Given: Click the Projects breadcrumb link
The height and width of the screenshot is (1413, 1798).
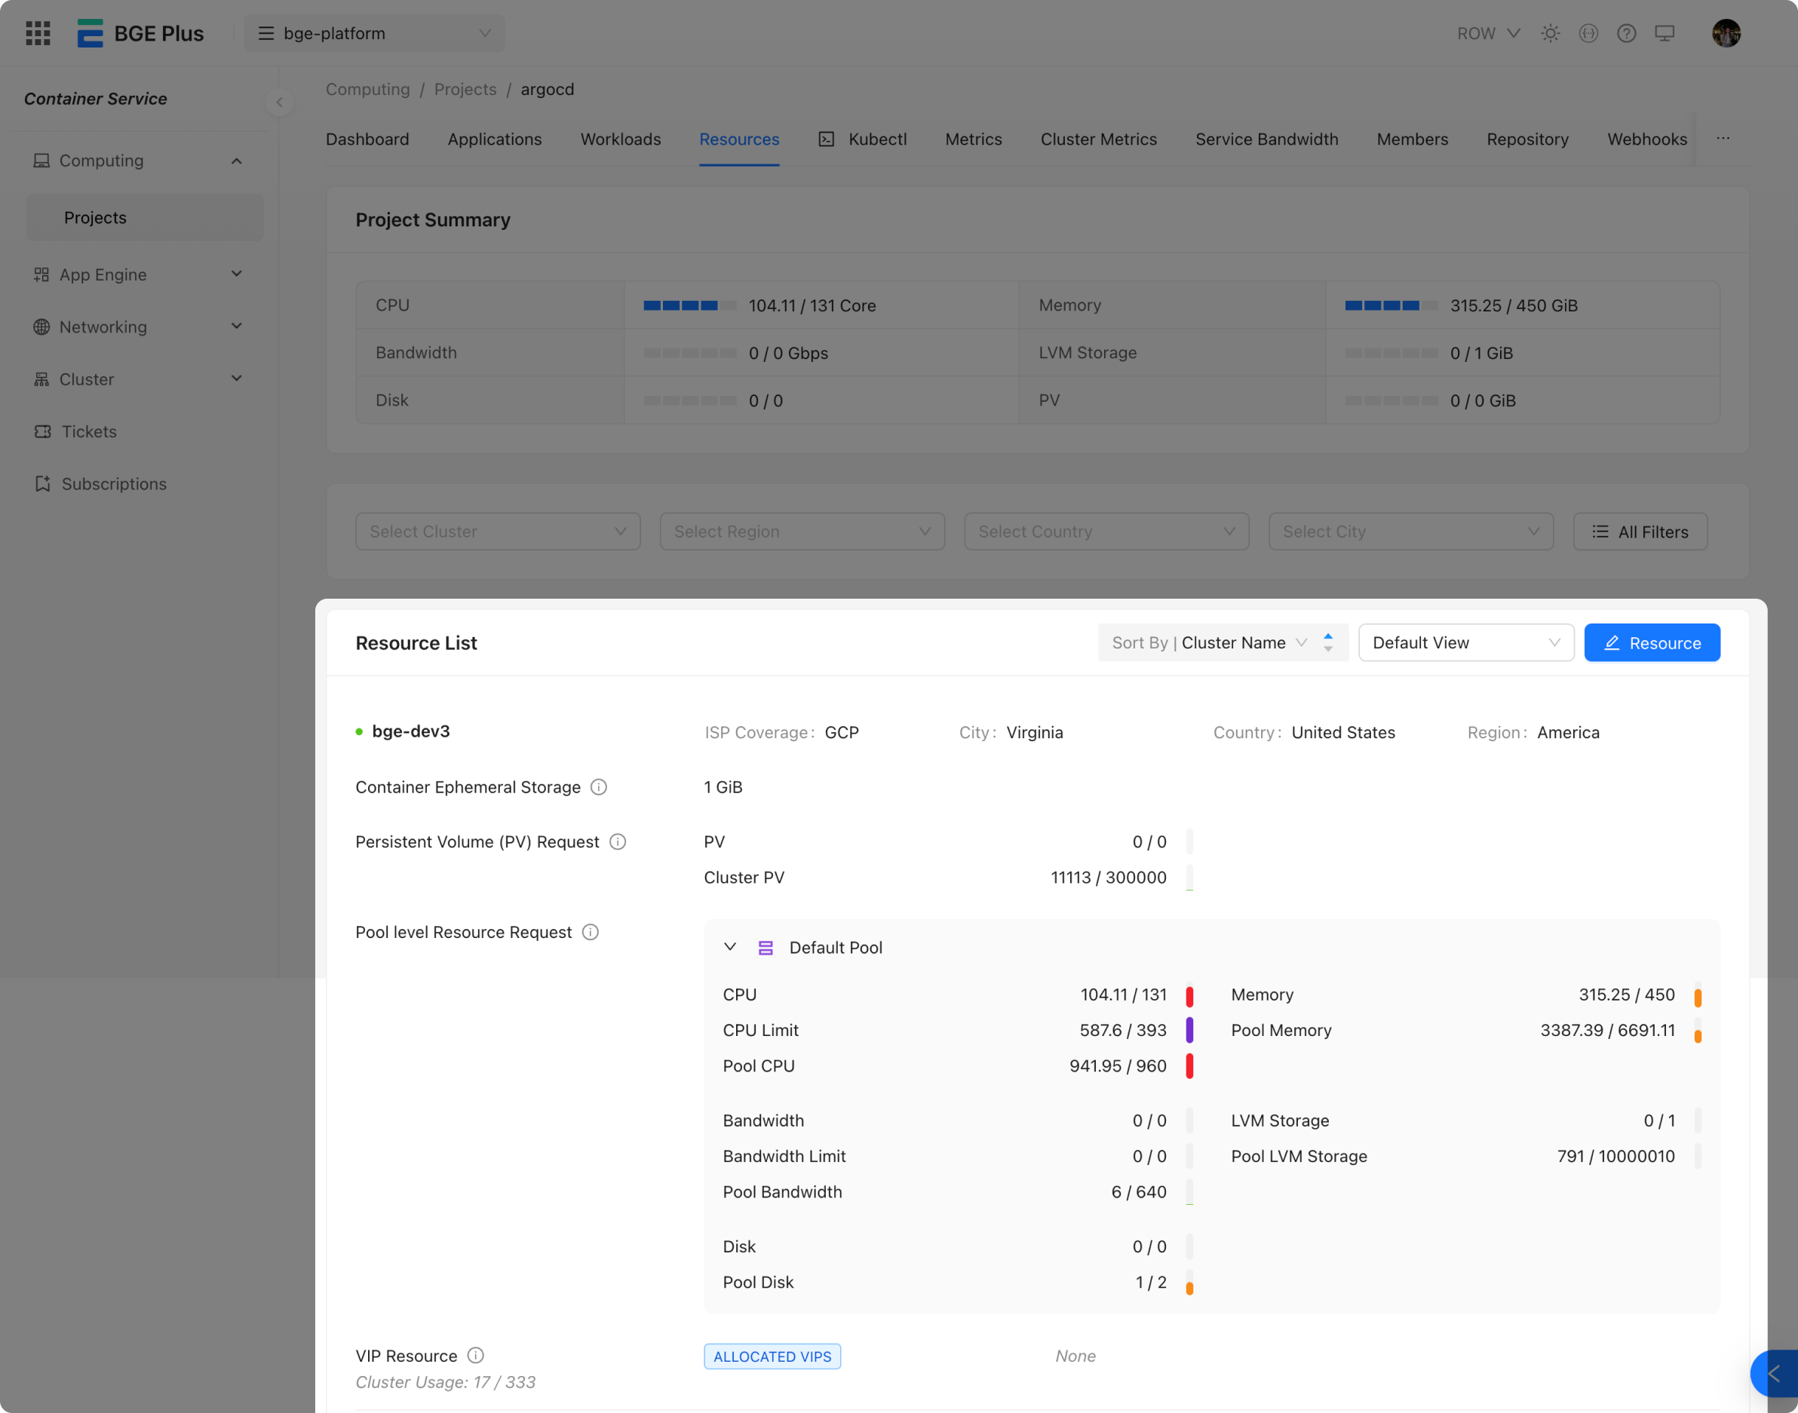Looking at the screenshot, I should point(465,89).
